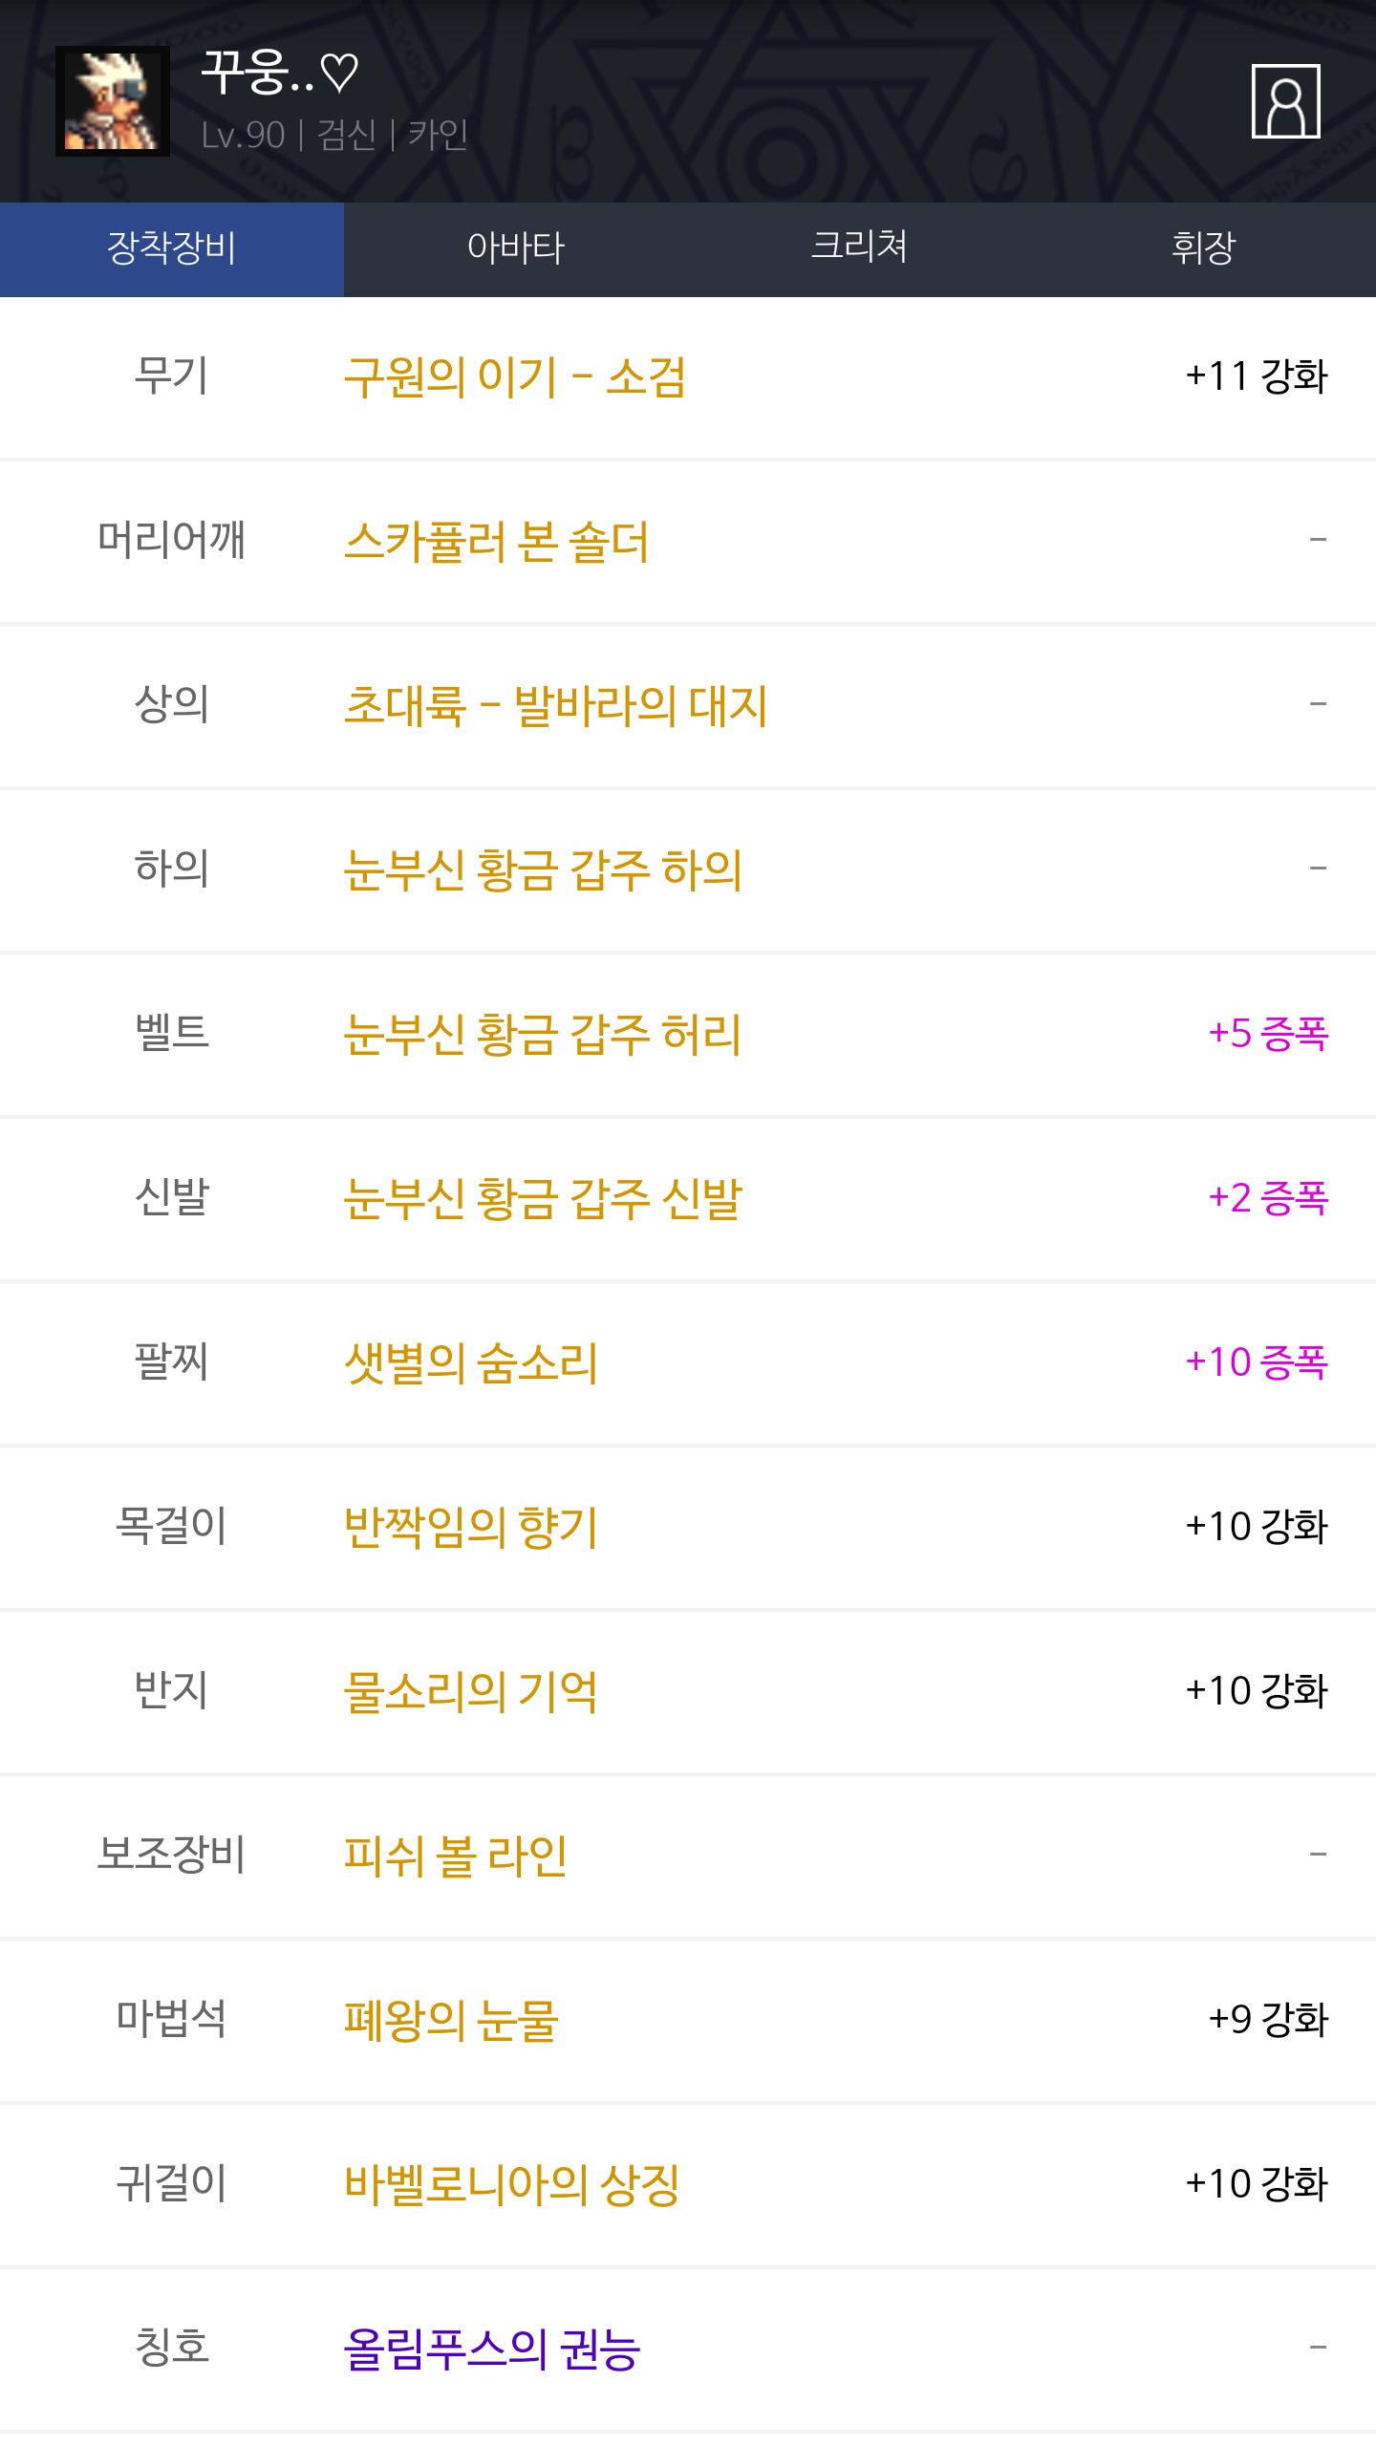View necklace item 반짝임의 향기
This screenshot has height=2446, width=1376.
[x=471, y=1528]
